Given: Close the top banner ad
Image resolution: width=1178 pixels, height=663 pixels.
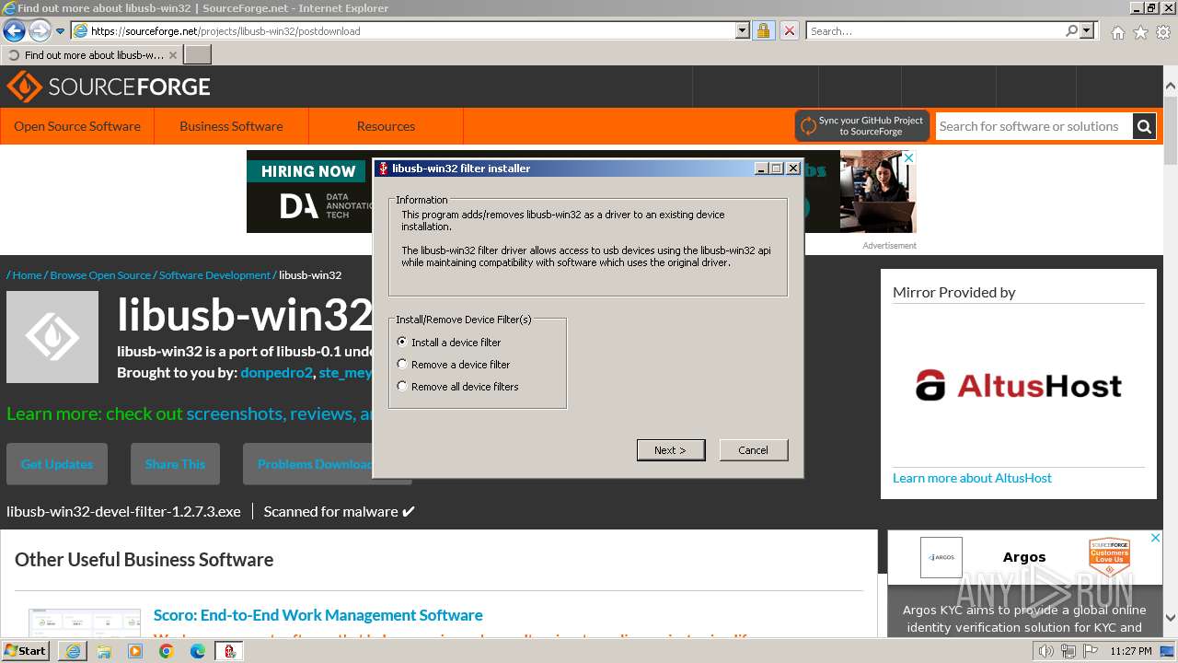Looking at the screenshot, I should [x=908, y=158].
